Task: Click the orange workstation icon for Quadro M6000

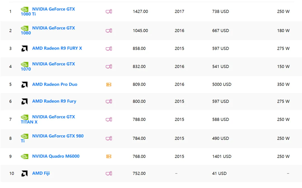Action: click(x=109, y=156)
